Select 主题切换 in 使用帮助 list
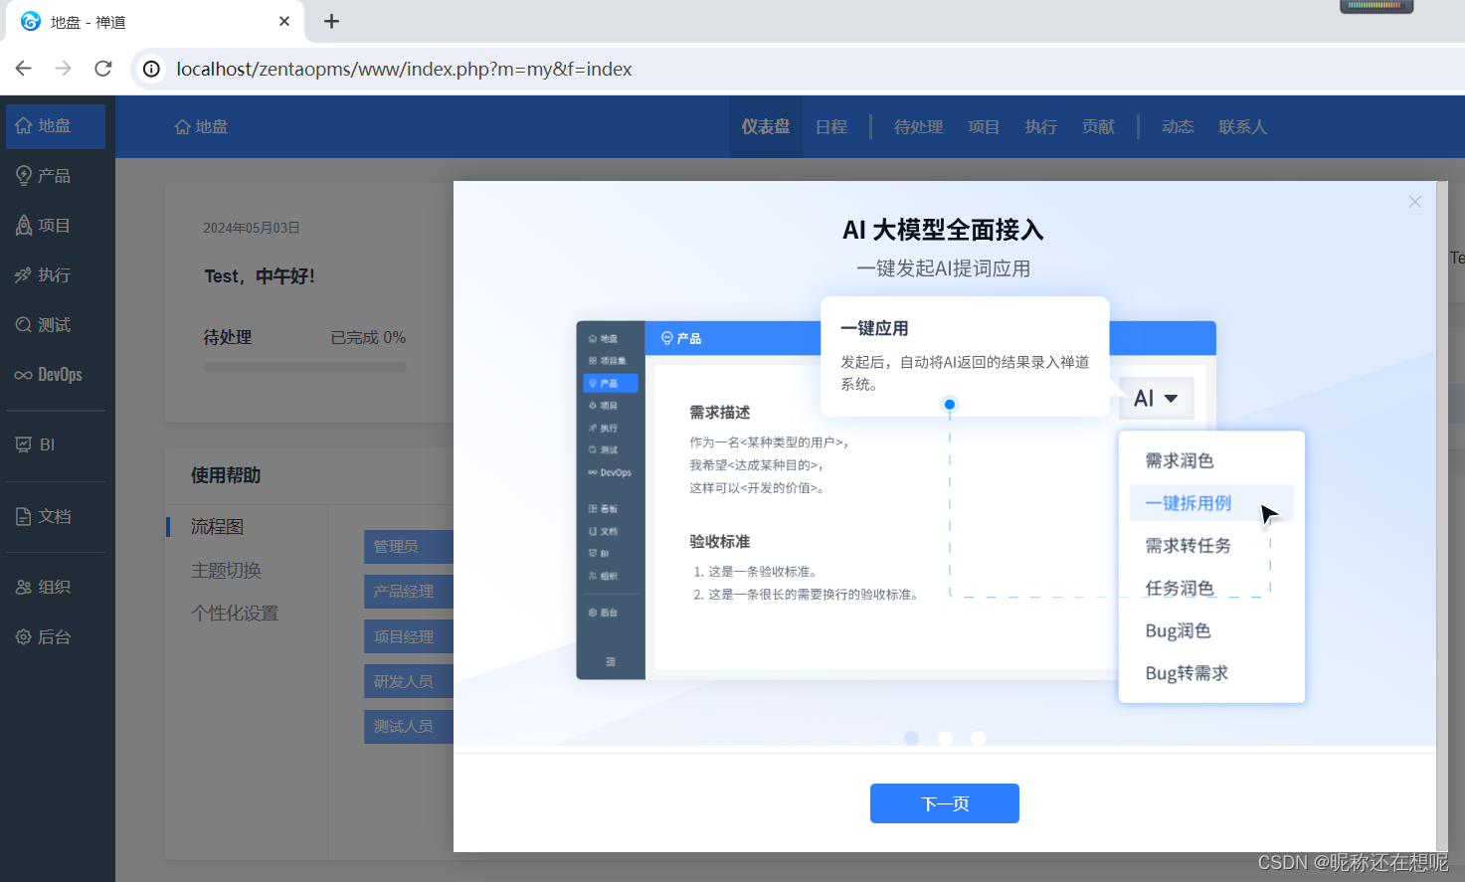 (226, 570)
